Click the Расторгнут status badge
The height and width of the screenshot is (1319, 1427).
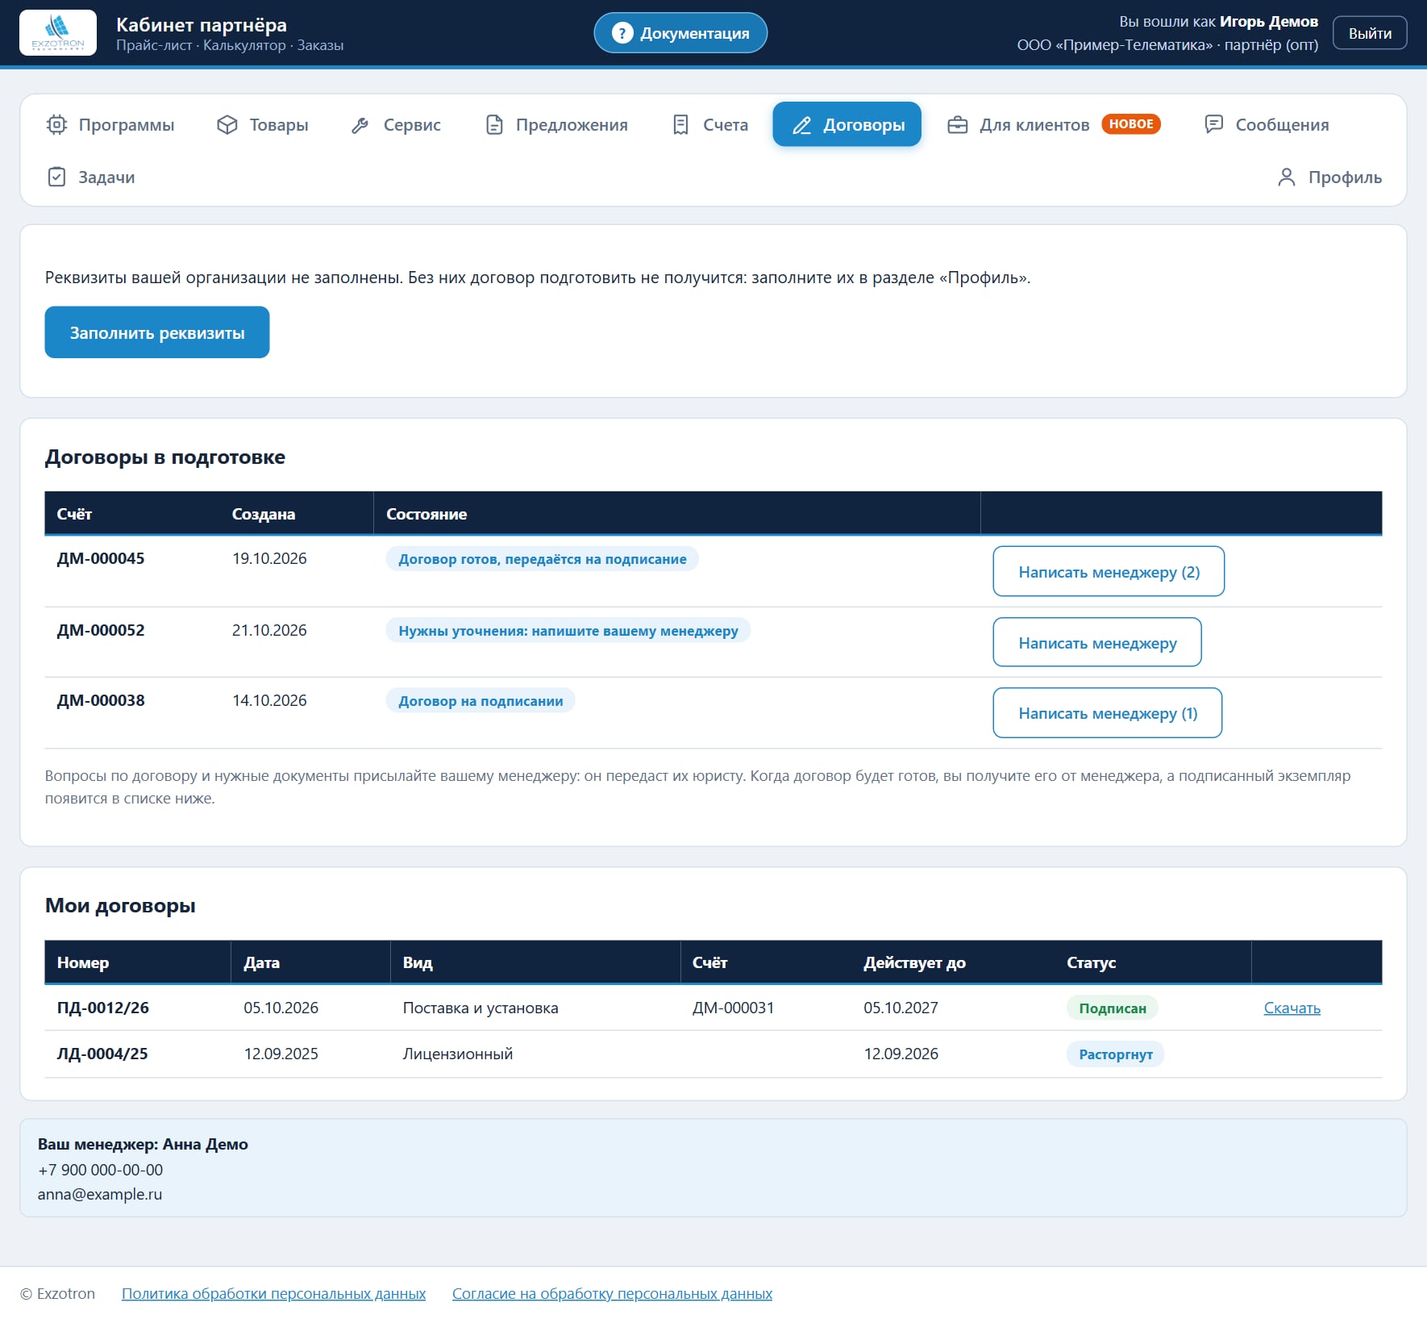1116,1054
